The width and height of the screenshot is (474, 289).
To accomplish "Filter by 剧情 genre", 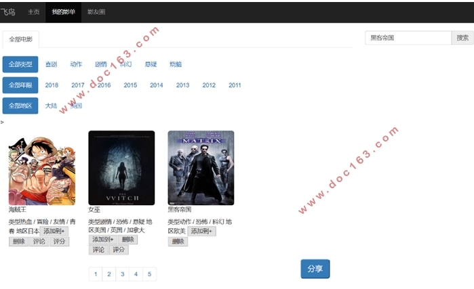I will click(x=100, y=64).
